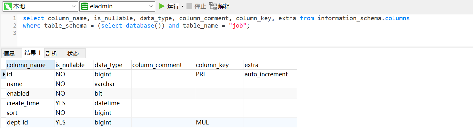This screenshot has height=128, width=473.
Task: Click the Explain plan icon
Action: (213, 6)
